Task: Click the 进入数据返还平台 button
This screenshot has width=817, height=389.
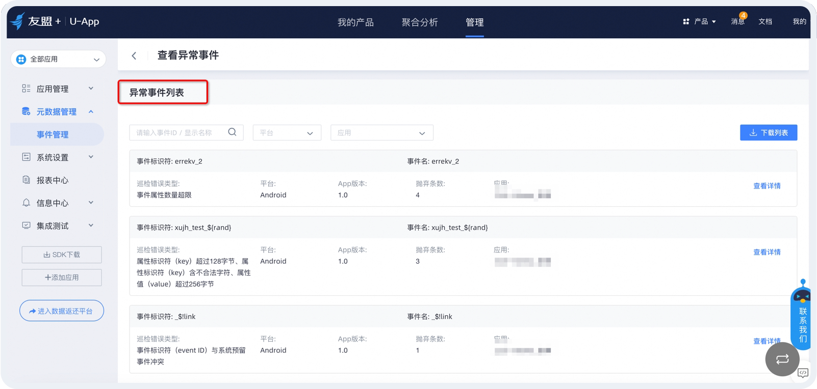Action: [62, 311]
